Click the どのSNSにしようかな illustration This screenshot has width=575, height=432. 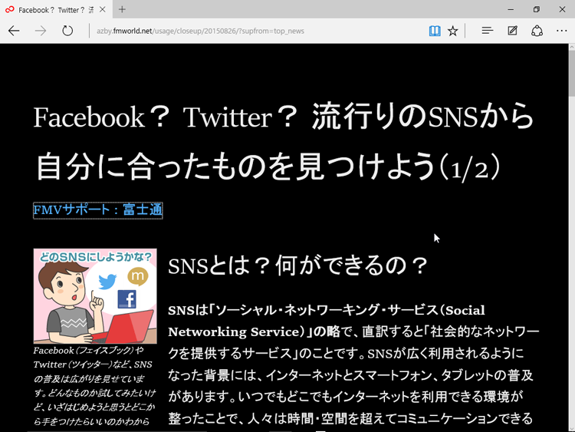point(95,295)
